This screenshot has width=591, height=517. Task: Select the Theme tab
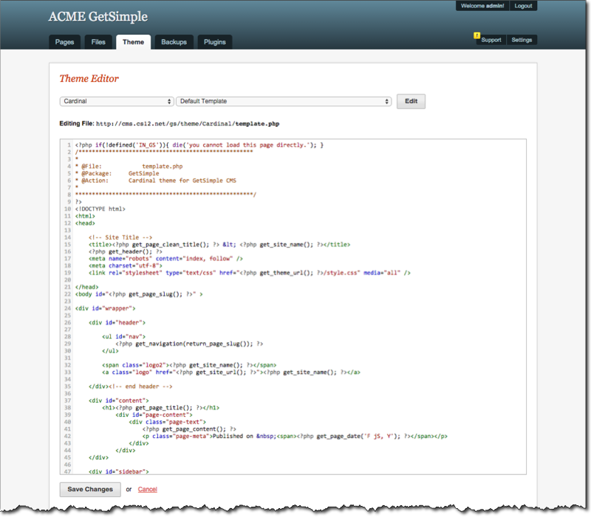[133, 42]
